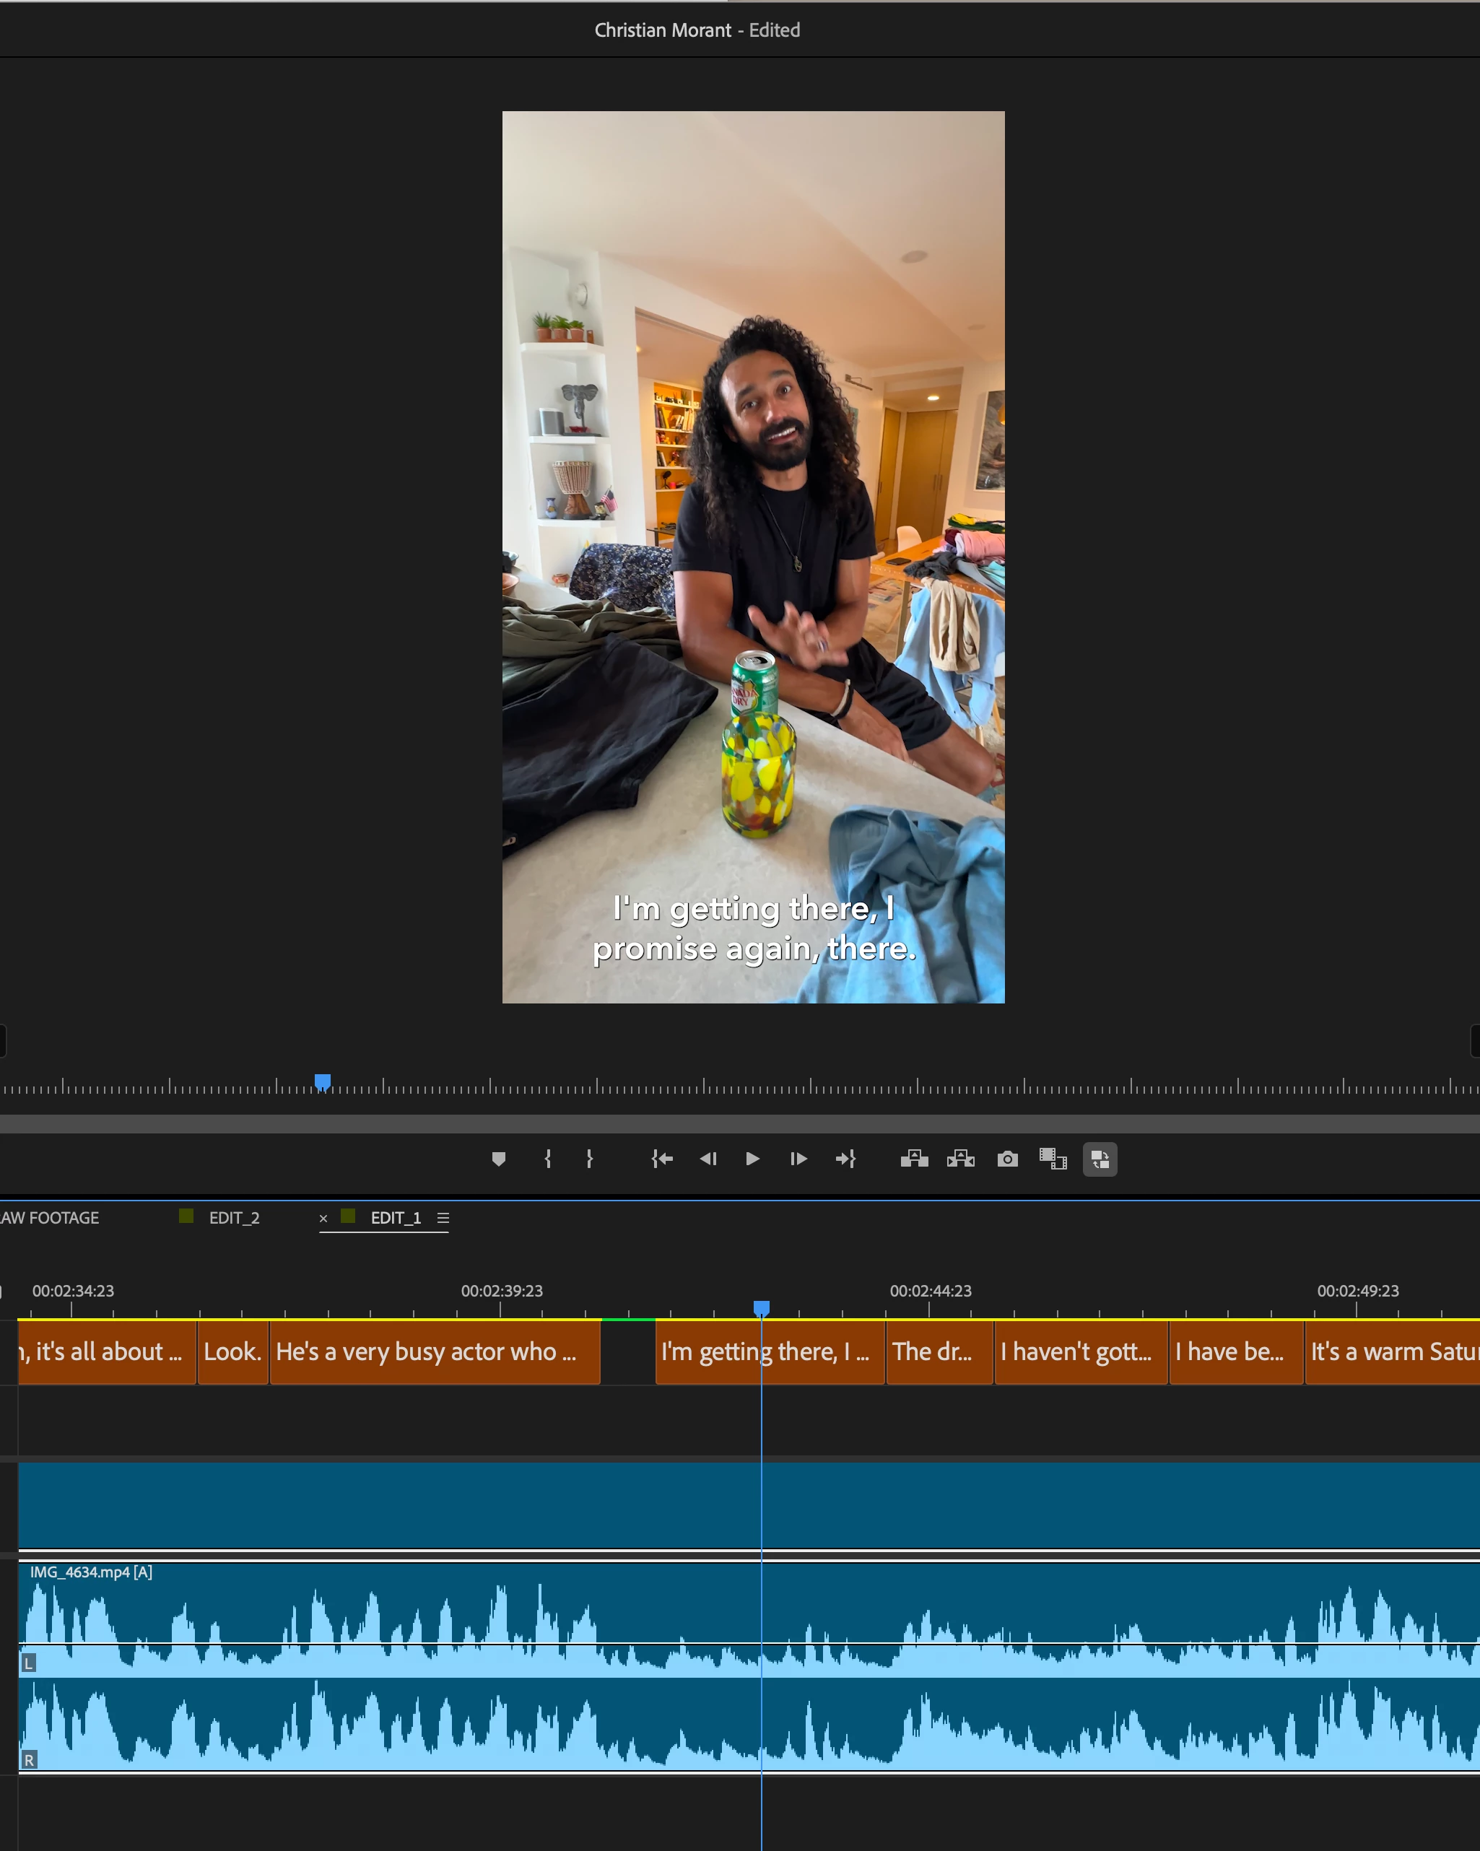Click the Mark In bracket icon

(x=548, y=1159)
